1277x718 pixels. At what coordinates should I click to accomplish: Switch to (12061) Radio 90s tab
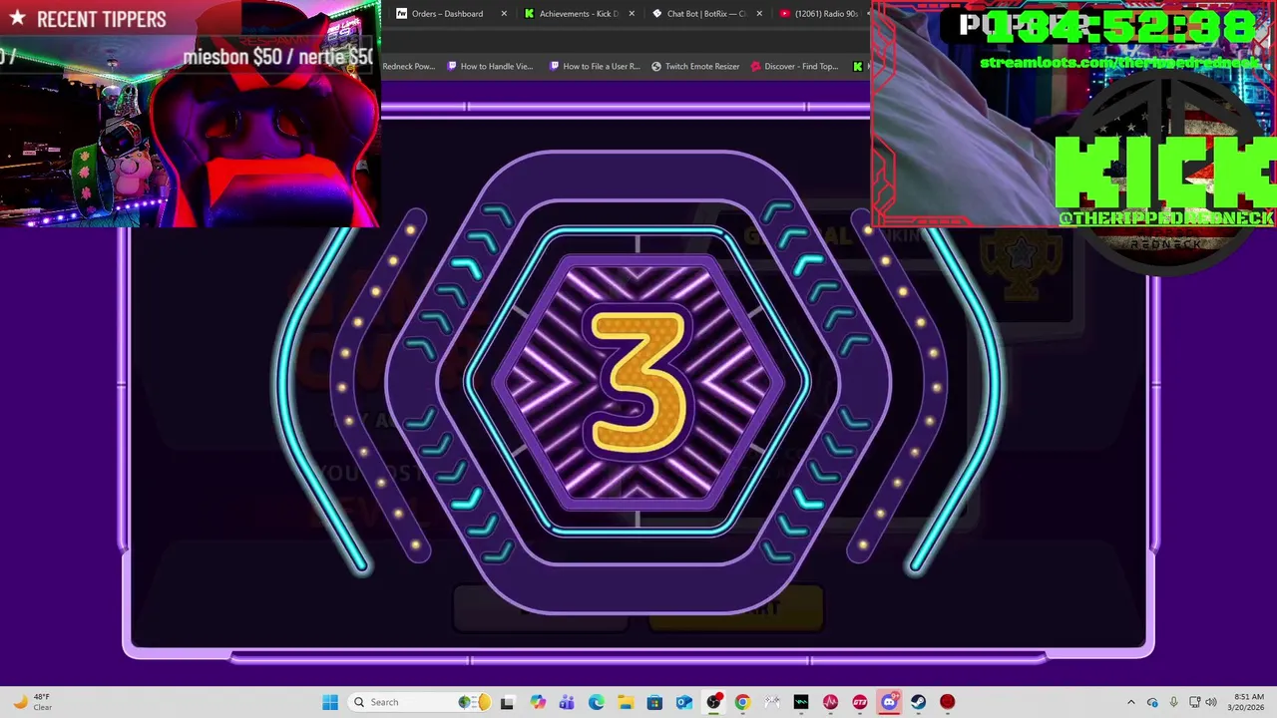(x=820, y=14)
